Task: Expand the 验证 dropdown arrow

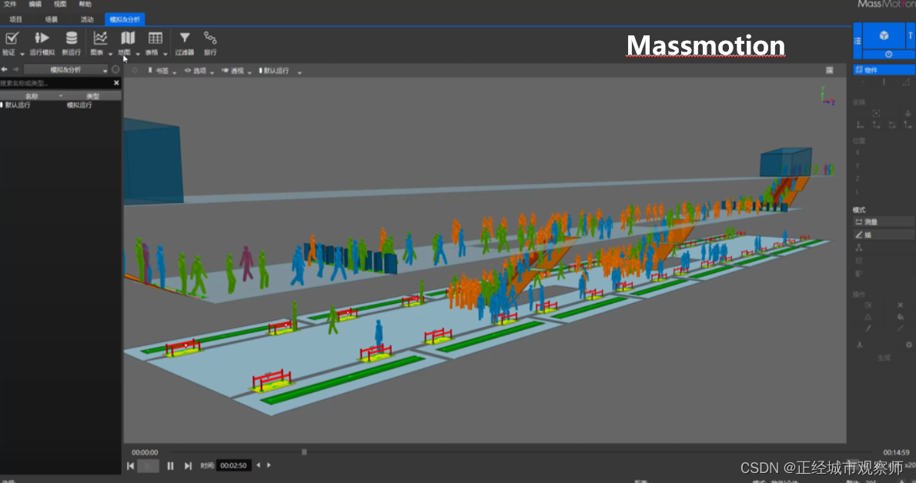Action: click(22, 54)
